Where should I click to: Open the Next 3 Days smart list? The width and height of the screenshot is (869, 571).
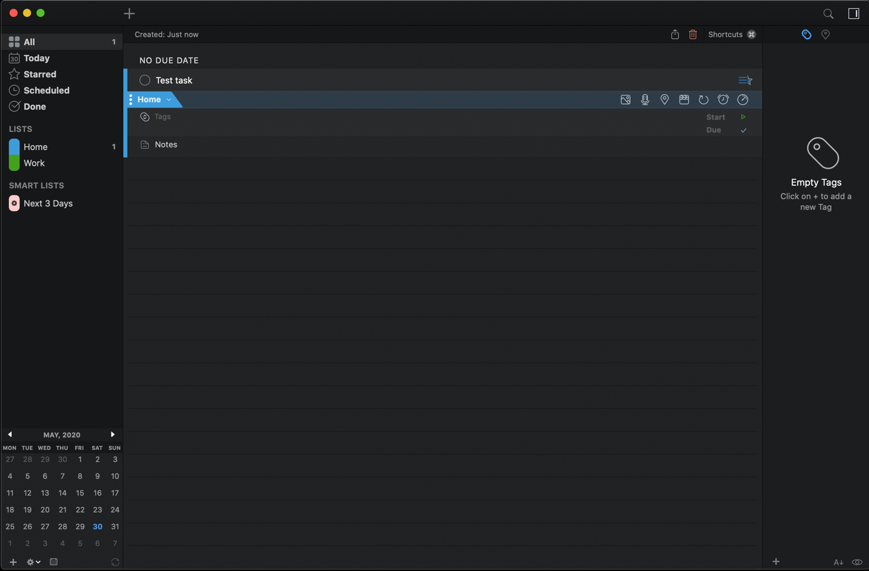point(62,203)
